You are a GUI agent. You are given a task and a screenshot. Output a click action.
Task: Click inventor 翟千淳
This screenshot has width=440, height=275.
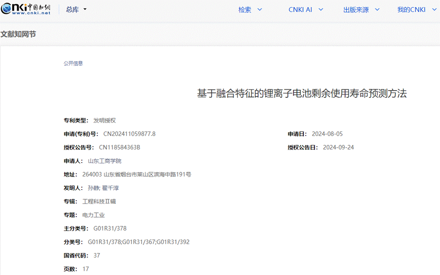pyautogui.click(x=111, y=188)
